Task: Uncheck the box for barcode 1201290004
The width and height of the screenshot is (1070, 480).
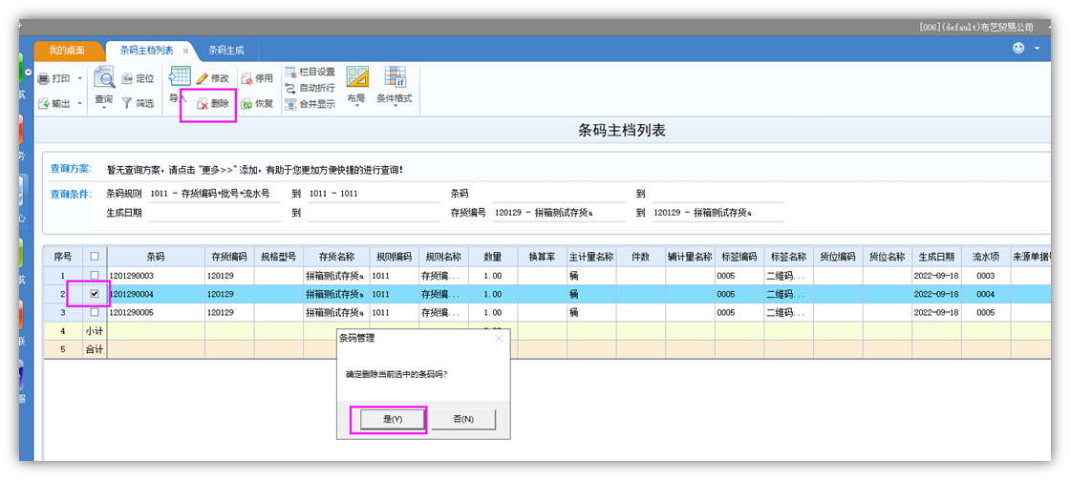Action: point(95,294)
